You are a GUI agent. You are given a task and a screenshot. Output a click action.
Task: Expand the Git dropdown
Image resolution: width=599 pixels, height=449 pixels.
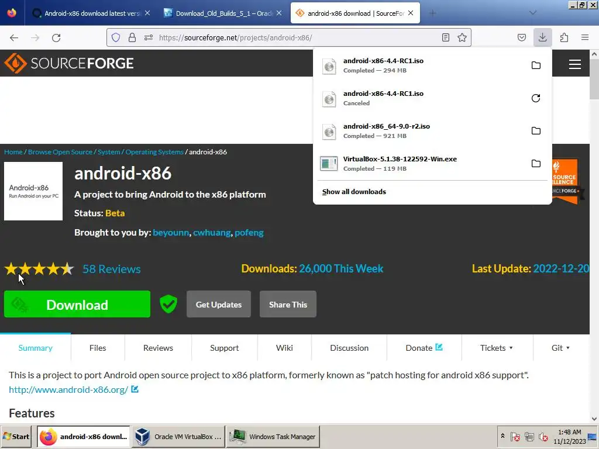[x=561, y=348]
